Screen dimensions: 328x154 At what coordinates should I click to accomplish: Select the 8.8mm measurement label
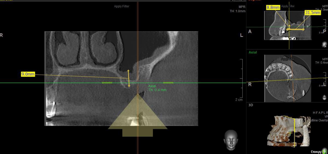[273, 8]
